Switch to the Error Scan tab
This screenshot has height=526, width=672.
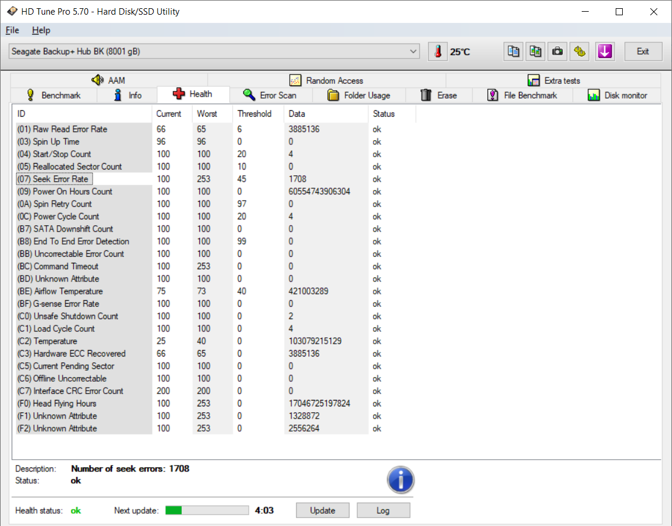tap(271, 95)
